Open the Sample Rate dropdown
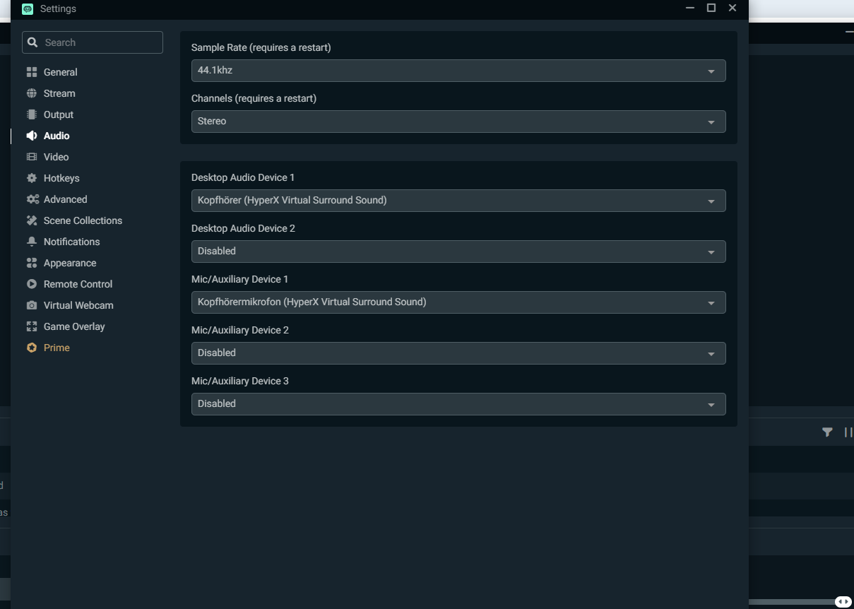The width and height of the screenshot is (854, 609). click(x=458, y=71)
